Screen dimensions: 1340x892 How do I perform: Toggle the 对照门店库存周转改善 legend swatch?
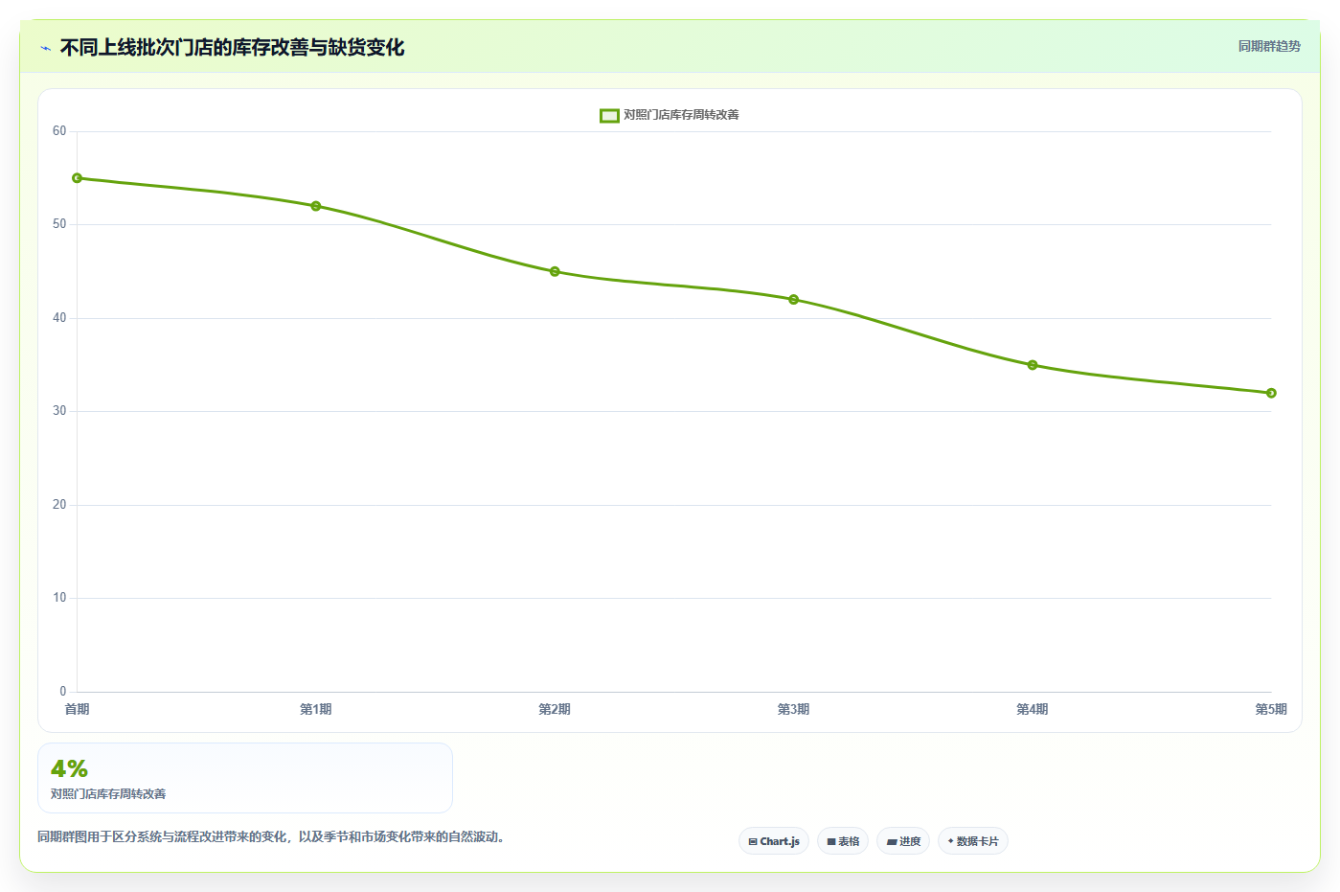609,116
